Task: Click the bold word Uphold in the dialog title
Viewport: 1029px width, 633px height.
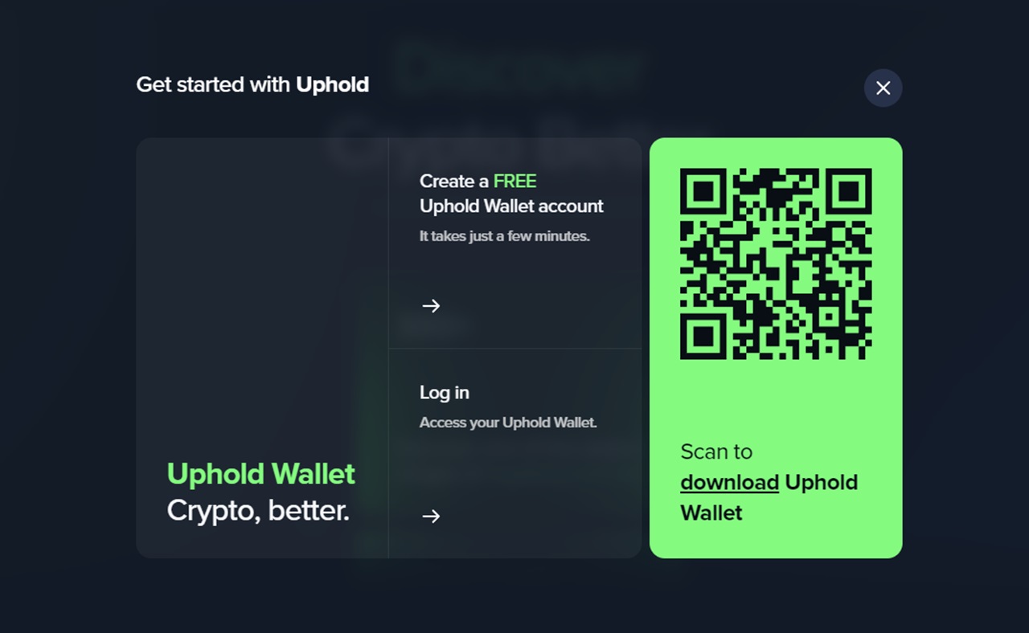Action: (x=332, y=84)
